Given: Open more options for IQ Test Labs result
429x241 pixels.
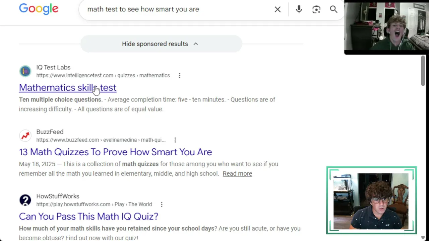Looking at the screenshot, I should click(x=179, y=76).
